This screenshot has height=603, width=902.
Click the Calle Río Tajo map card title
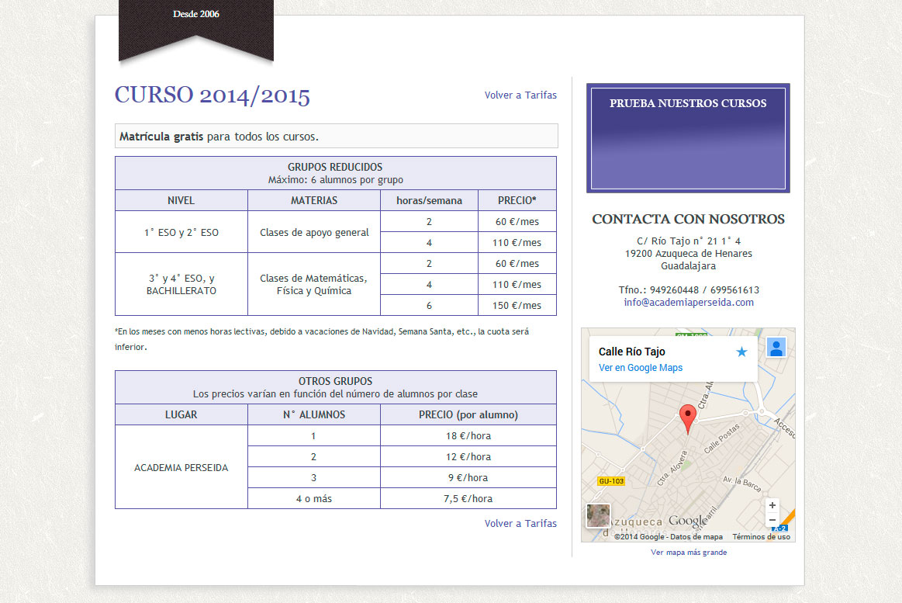coord(632,352)
